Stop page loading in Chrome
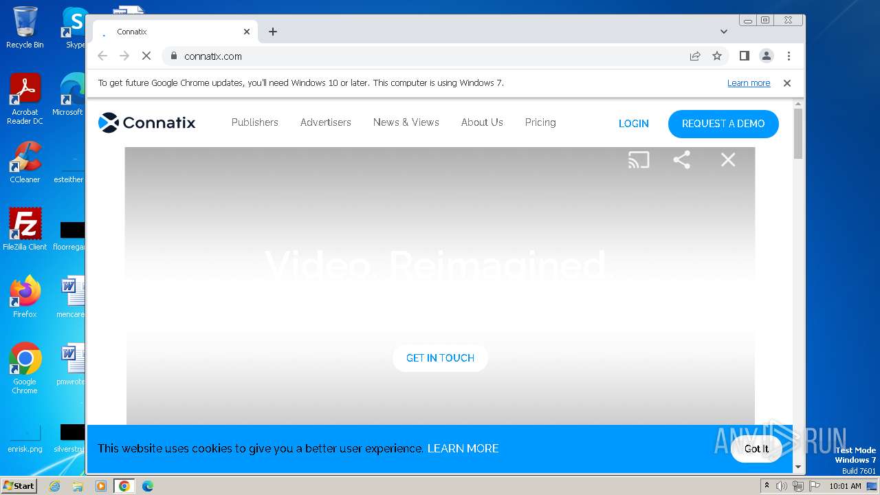Screen dimensions: 880x495 pyautogui.click(x=146, y=56)
